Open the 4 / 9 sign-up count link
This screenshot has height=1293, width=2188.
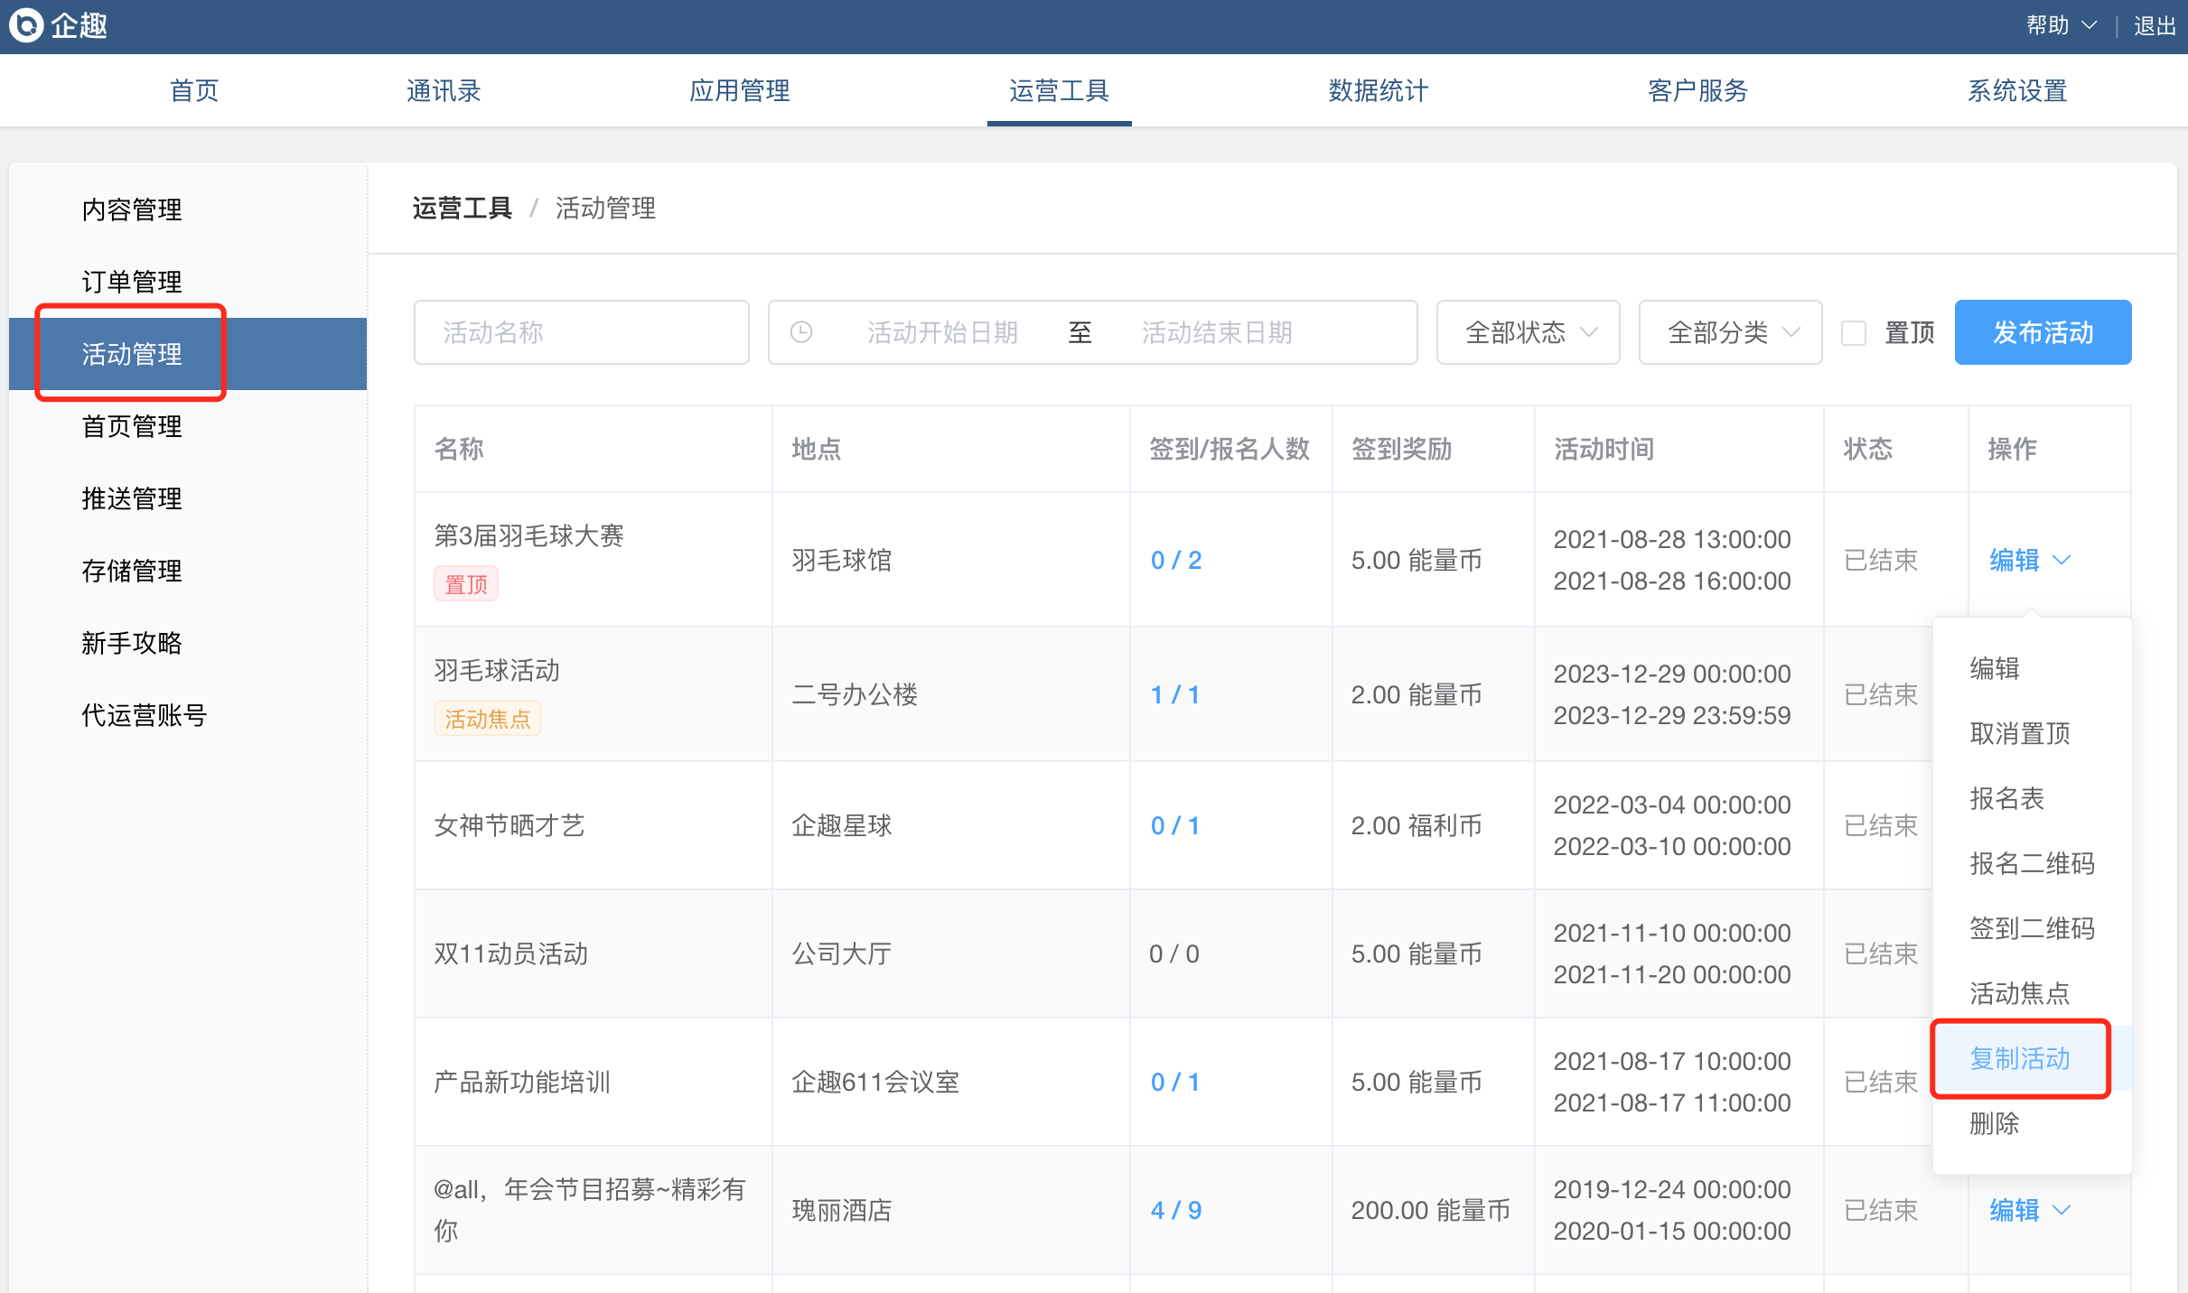[x=1175, y=1210]
